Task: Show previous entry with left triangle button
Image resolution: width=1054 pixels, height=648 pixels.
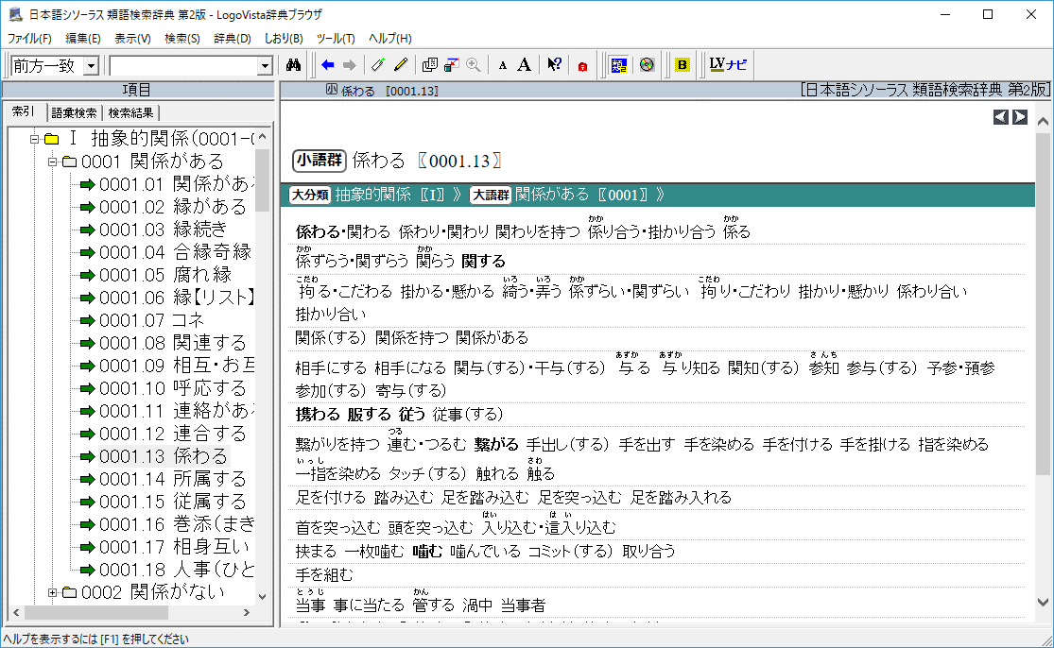Action: [1001, 117]
